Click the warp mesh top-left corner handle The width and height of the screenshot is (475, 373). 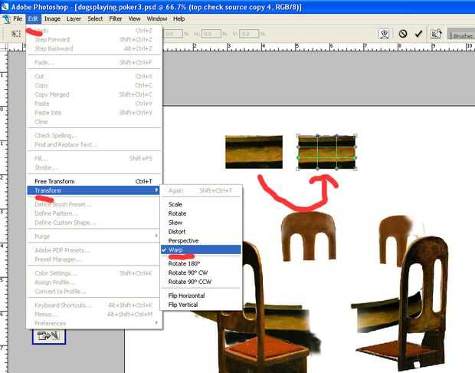(x=298, y=136)
